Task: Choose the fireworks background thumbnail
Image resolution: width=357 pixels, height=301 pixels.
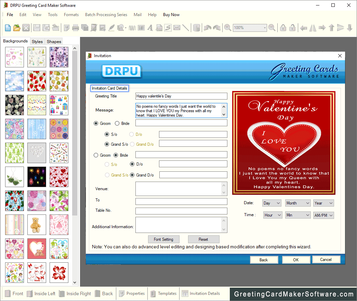Action: pos(37,177)
